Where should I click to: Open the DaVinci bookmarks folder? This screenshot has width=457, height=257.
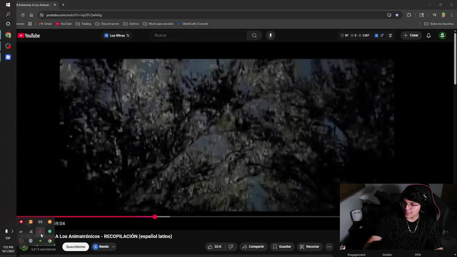pyautogui.click(x=131, y=24)
